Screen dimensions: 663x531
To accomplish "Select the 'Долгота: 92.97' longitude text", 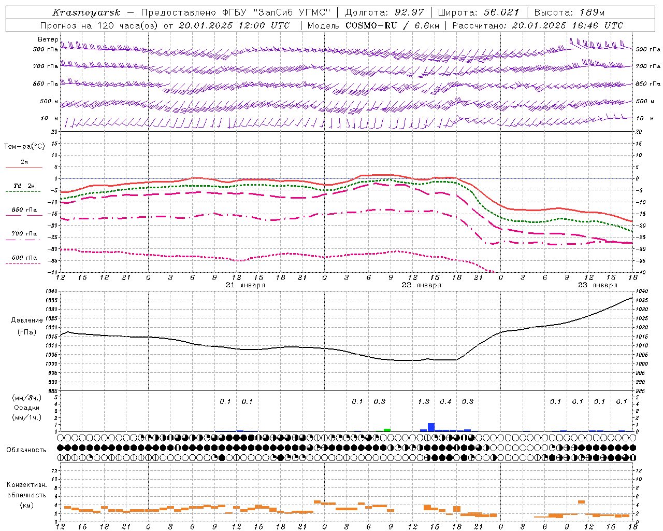I will point(384,12).
